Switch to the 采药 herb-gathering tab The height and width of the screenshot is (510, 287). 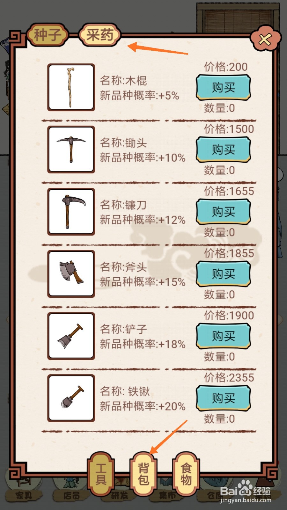(99, 35)
